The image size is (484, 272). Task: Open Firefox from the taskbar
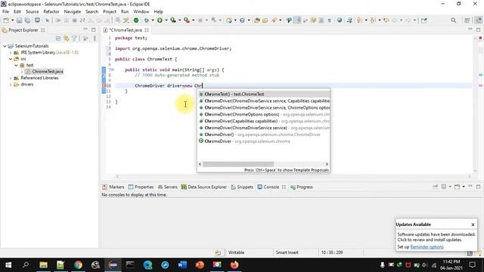point(234,265)
